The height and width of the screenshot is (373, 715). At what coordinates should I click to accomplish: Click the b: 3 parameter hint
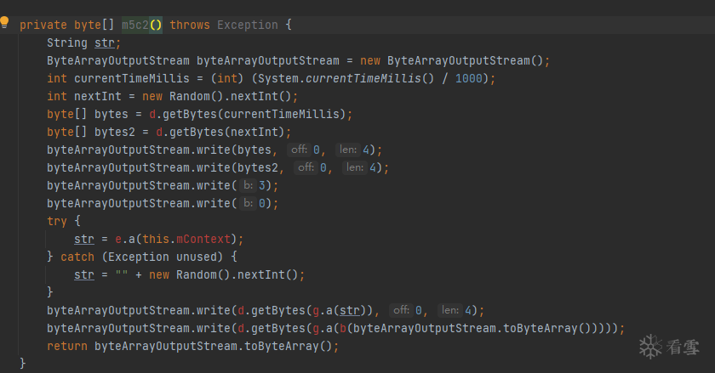pos(259,185)
